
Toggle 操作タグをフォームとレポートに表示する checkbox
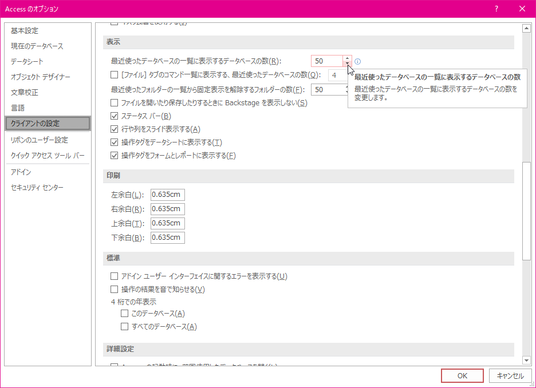(x=114, y=156)
